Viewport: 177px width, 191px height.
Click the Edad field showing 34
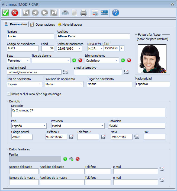(48, 48)
